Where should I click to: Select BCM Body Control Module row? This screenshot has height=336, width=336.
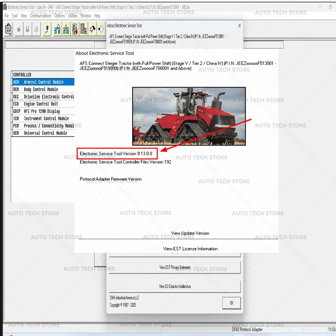[43, 89]
